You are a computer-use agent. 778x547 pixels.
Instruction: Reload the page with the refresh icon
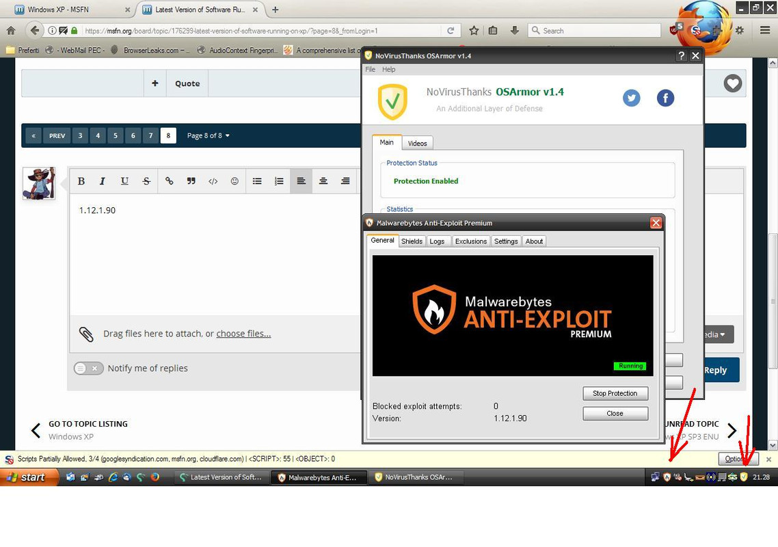click(451, 31)
